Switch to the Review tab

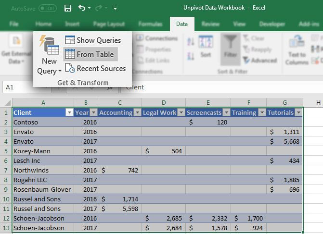tap(210, 24)
